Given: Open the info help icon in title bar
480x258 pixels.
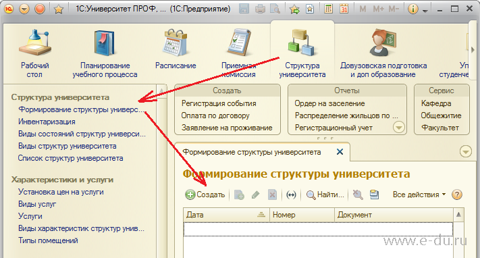Looking at the screenshot, I should tap(413, 9).
